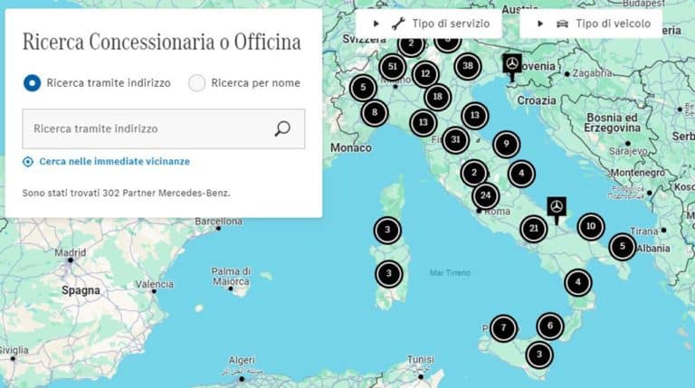
Task: Open the Tipo di veicolo label
Action: (613, 24)
